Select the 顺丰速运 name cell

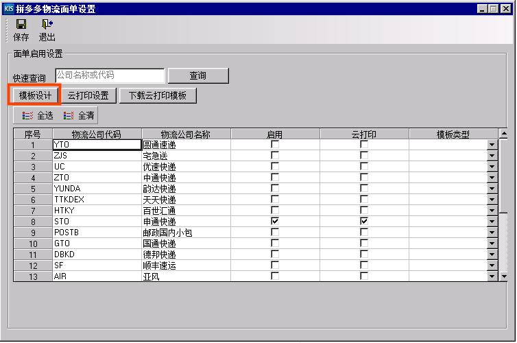click(x=186, y=265)
